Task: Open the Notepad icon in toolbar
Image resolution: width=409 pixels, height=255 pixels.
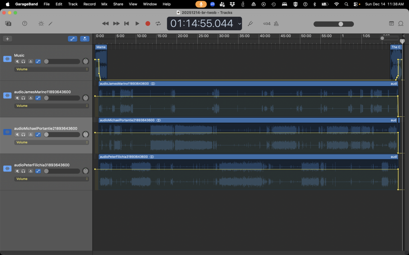Action: click(391, 24)
